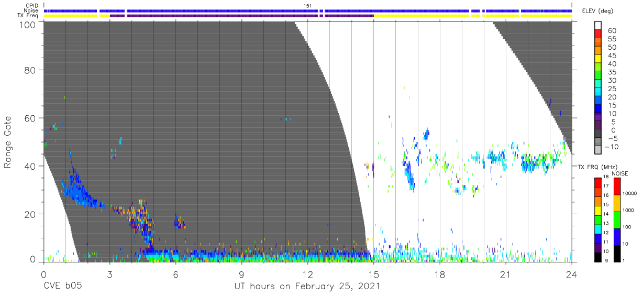Image resolution: width=643 pixels, height=297 pixels.
Task: Click the 'CVE b05' radar beam label
Action: (62, 287)
